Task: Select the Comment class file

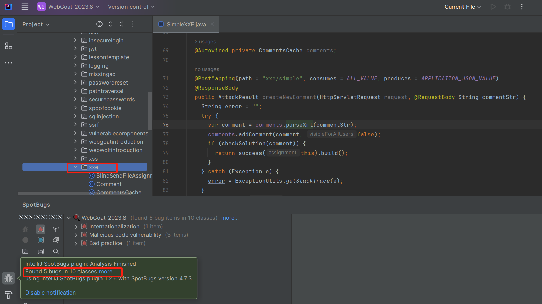Action: pos(105,184)
